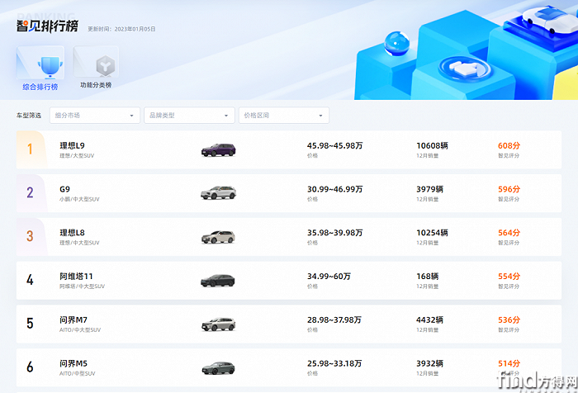Viewport: 578px width, 393px height.
Task: Click the rank 5 number
Action: pyautogui.click(x=30, y=324)
